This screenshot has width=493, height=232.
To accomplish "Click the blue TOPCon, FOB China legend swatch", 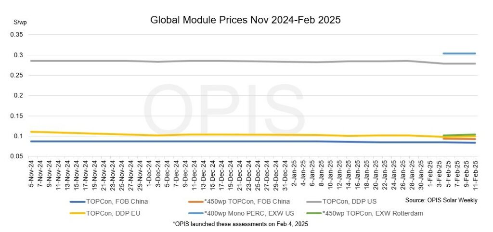I will pos(78,202).
